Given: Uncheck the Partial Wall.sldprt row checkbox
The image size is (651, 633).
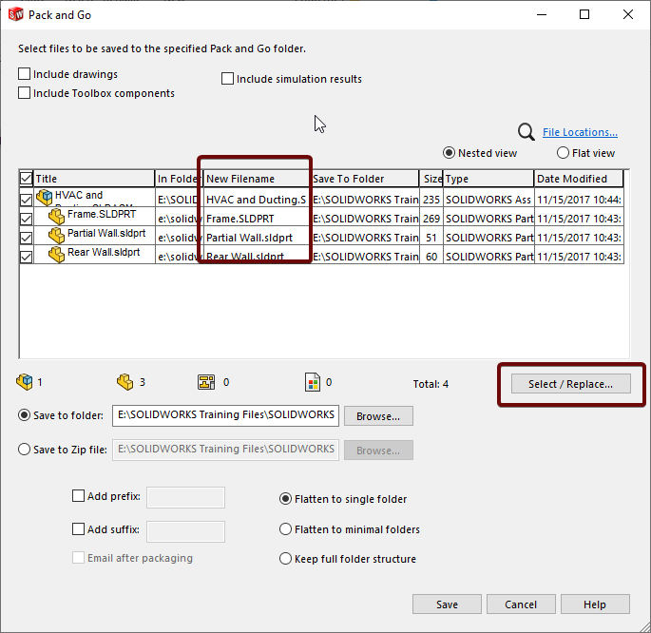Looking at the screenshot, I should tap(26, 238).
